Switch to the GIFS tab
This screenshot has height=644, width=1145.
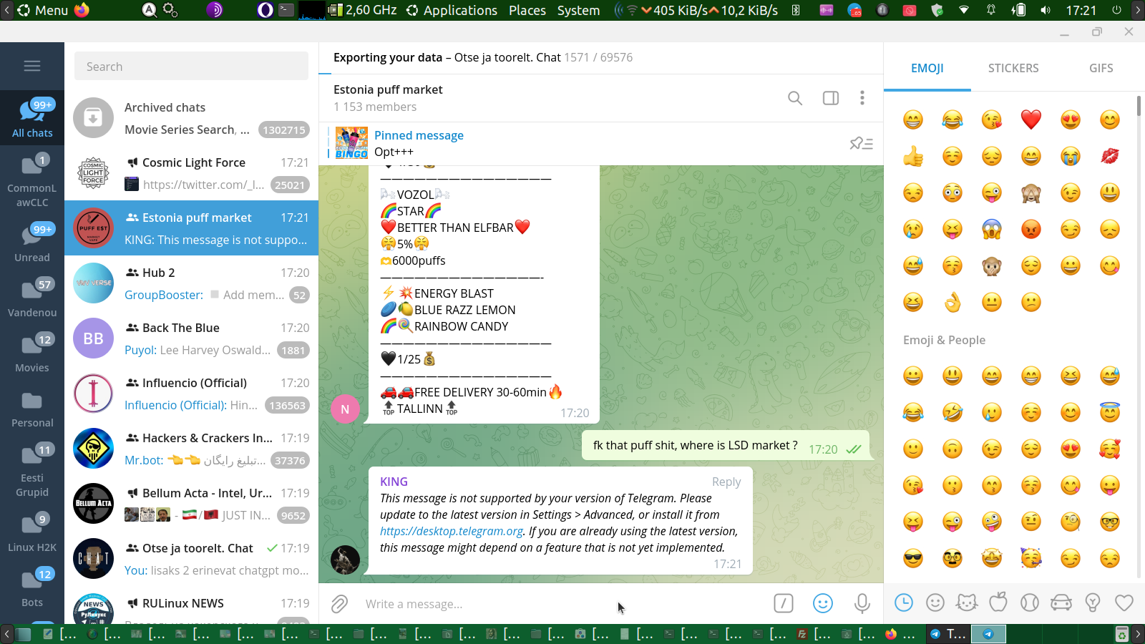1101,68
